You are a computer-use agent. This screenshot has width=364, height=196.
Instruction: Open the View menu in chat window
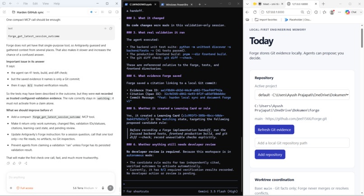tap(46, 4)
